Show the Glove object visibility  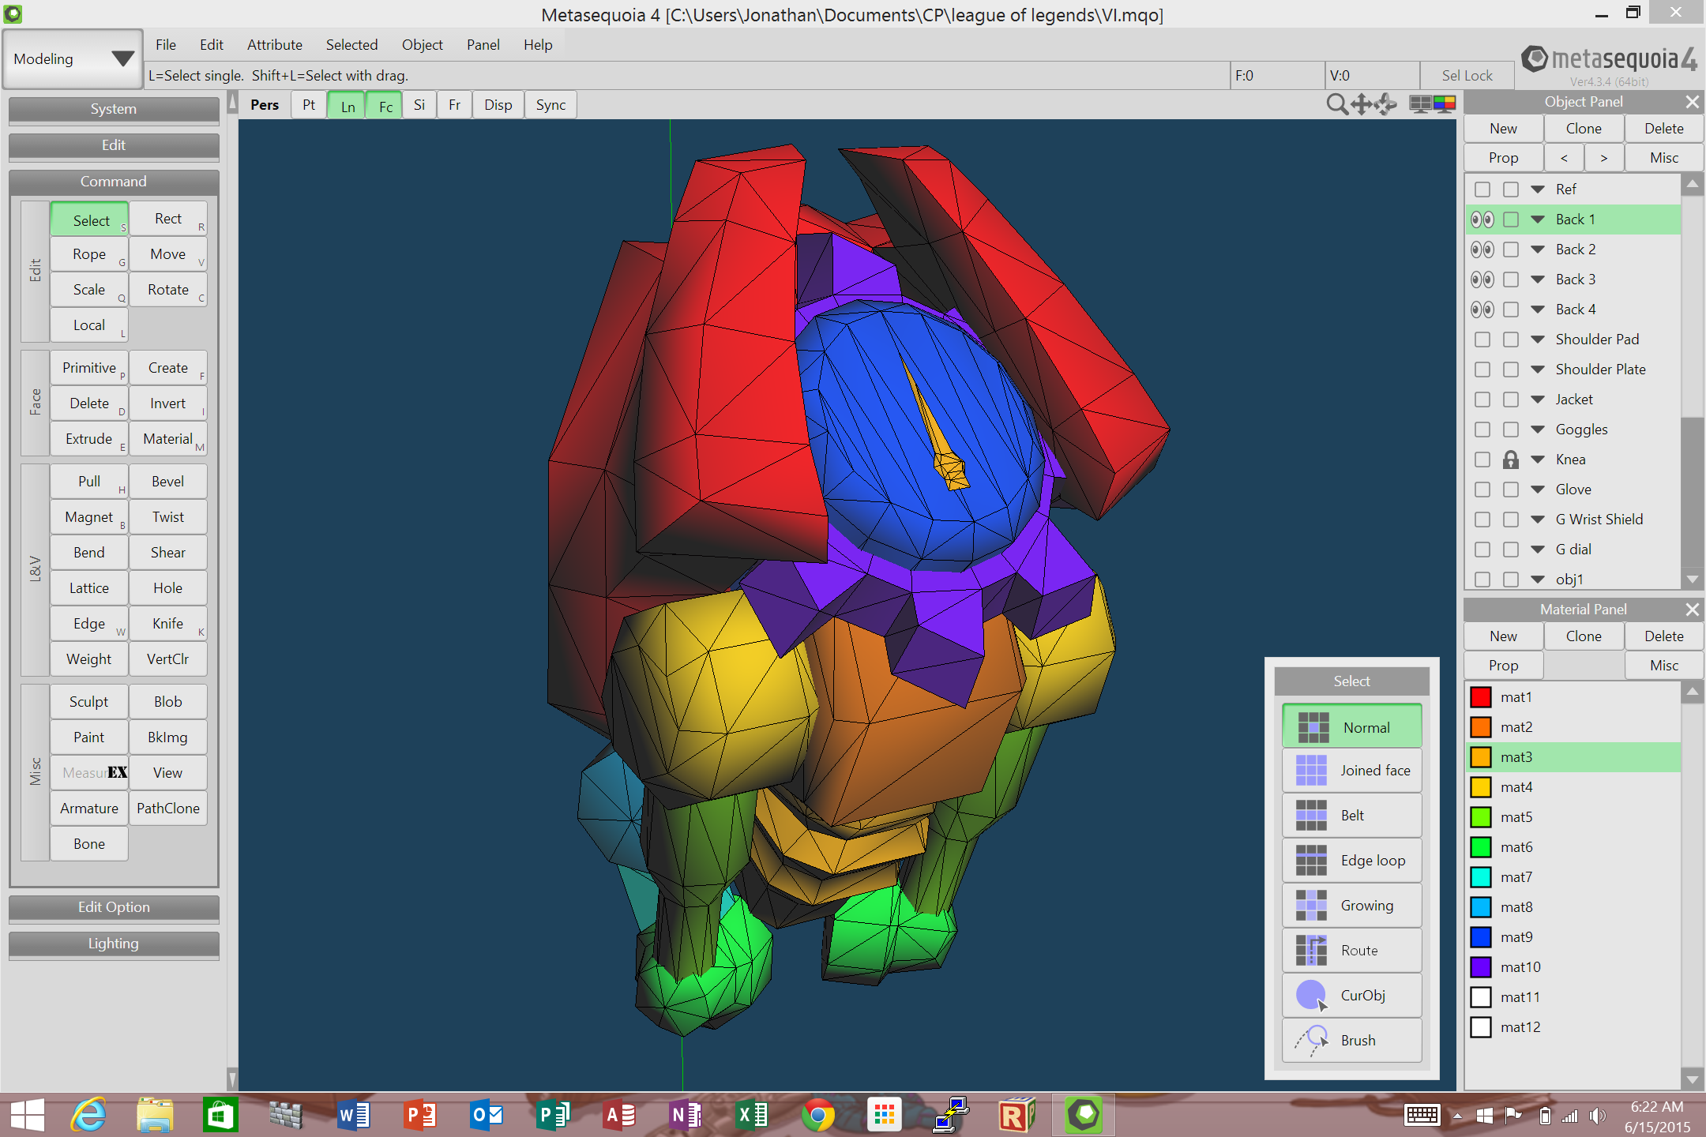pos(1482,490)
